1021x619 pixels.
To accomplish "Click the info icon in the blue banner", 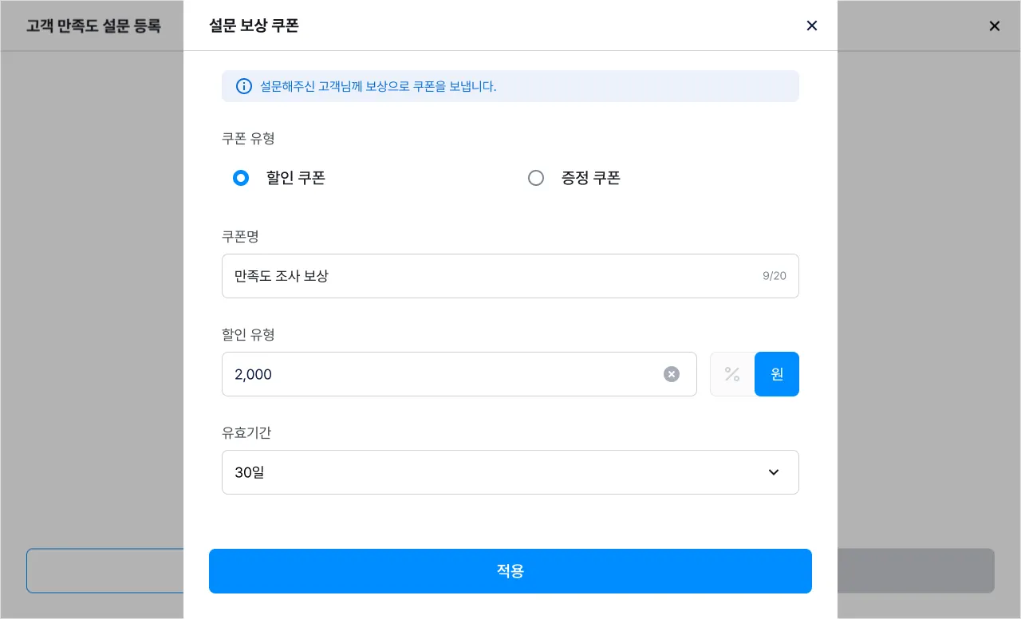I will coord(244,86).
